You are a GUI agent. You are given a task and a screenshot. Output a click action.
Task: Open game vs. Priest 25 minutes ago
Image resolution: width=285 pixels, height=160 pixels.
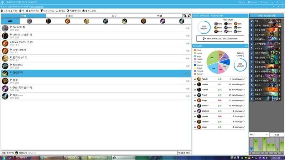pyautogui.click(x=219, y=95)
